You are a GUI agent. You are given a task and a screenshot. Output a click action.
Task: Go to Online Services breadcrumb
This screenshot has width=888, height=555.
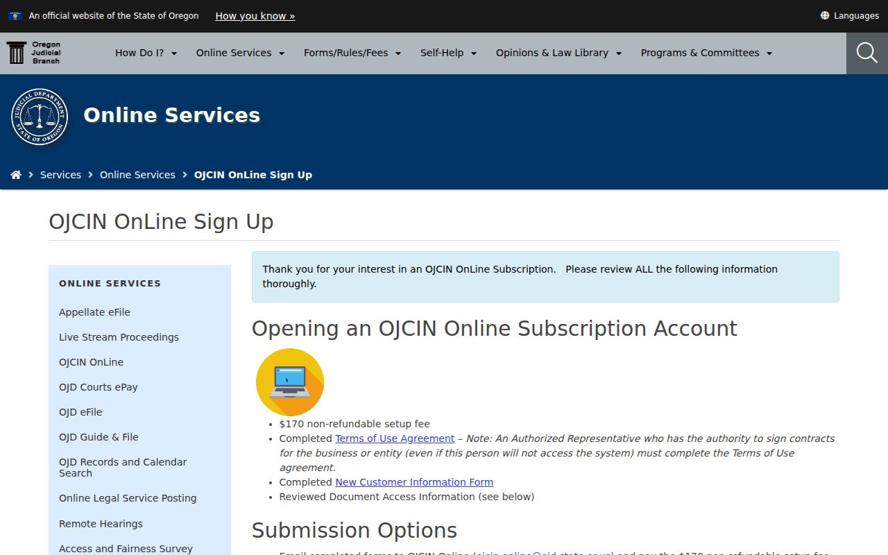tap(137, 175)
